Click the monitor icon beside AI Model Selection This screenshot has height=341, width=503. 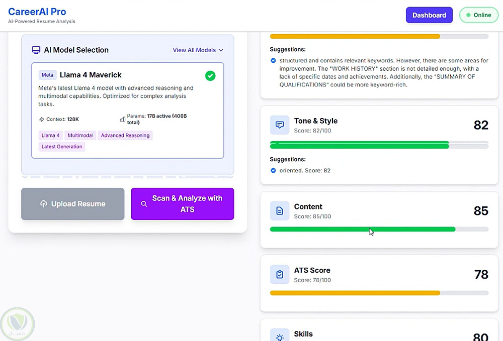coord(36,50)
